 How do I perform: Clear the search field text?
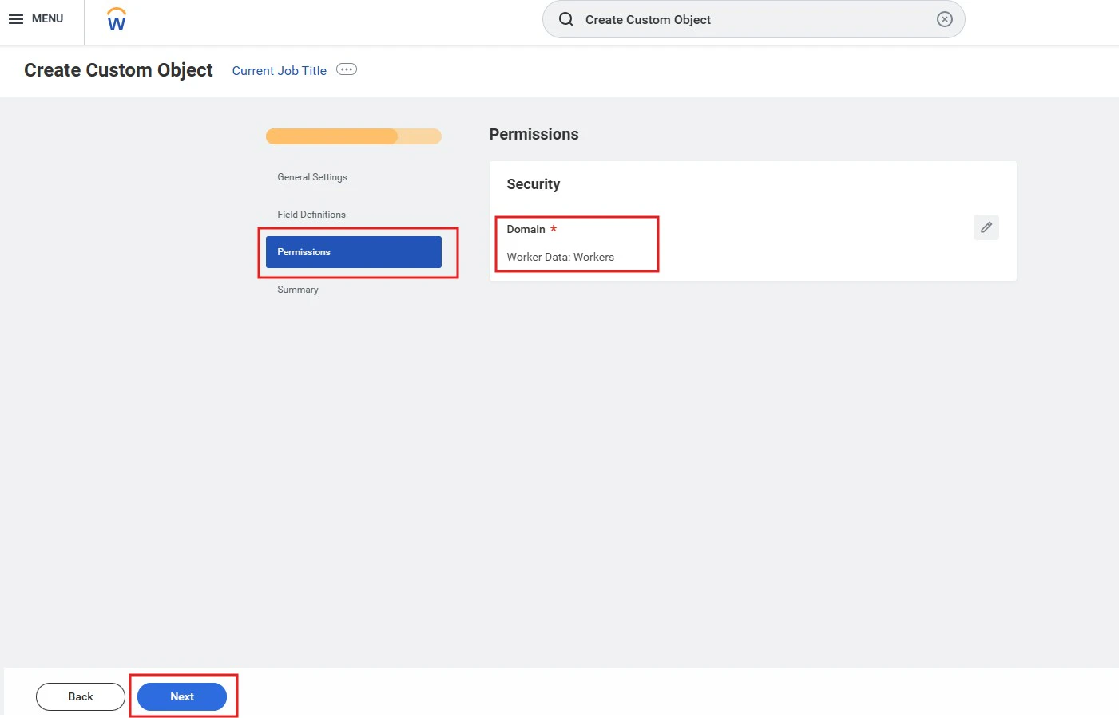coord(944,19)
